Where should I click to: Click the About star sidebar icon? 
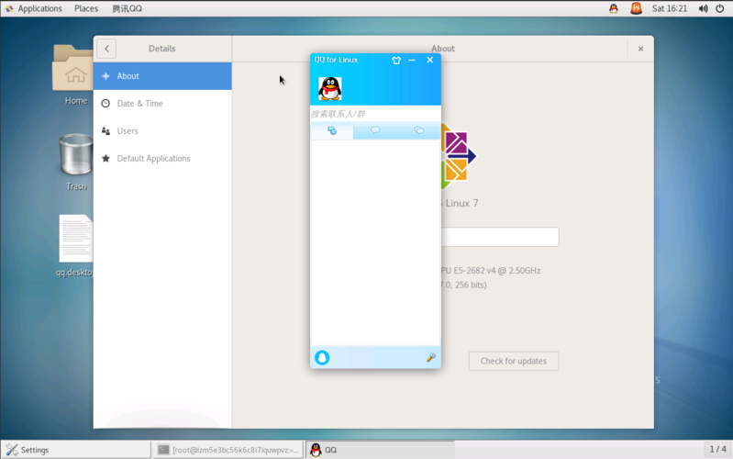tap(106, 76)
